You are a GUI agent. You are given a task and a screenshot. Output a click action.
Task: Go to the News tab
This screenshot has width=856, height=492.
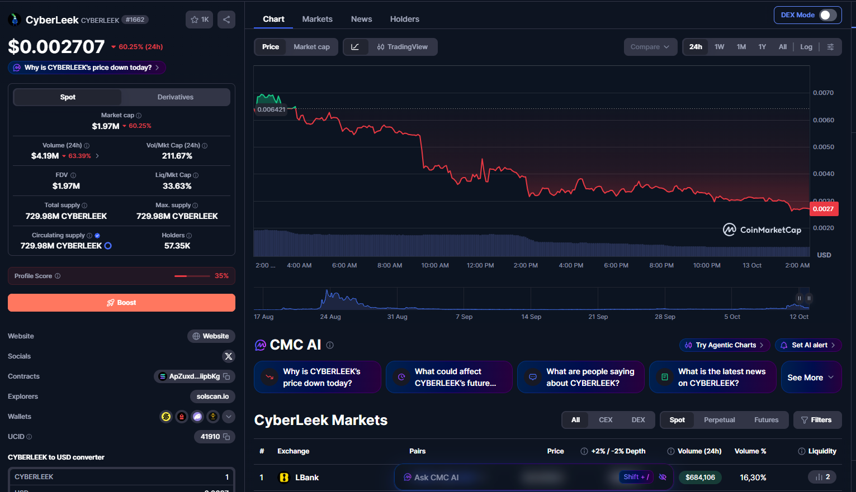(x=362, y=19)
